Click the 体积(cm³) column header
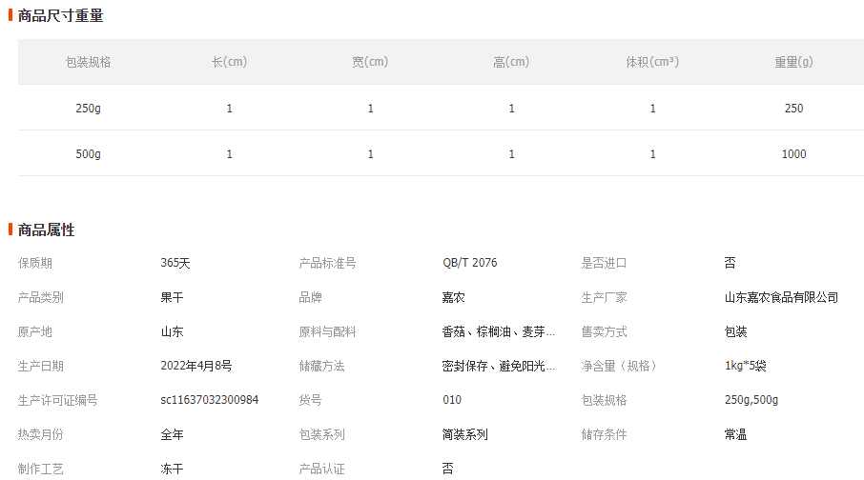Image resolution: width=864 pixels, height=480 pixels. pyautogui.click(x=652, y=62)
